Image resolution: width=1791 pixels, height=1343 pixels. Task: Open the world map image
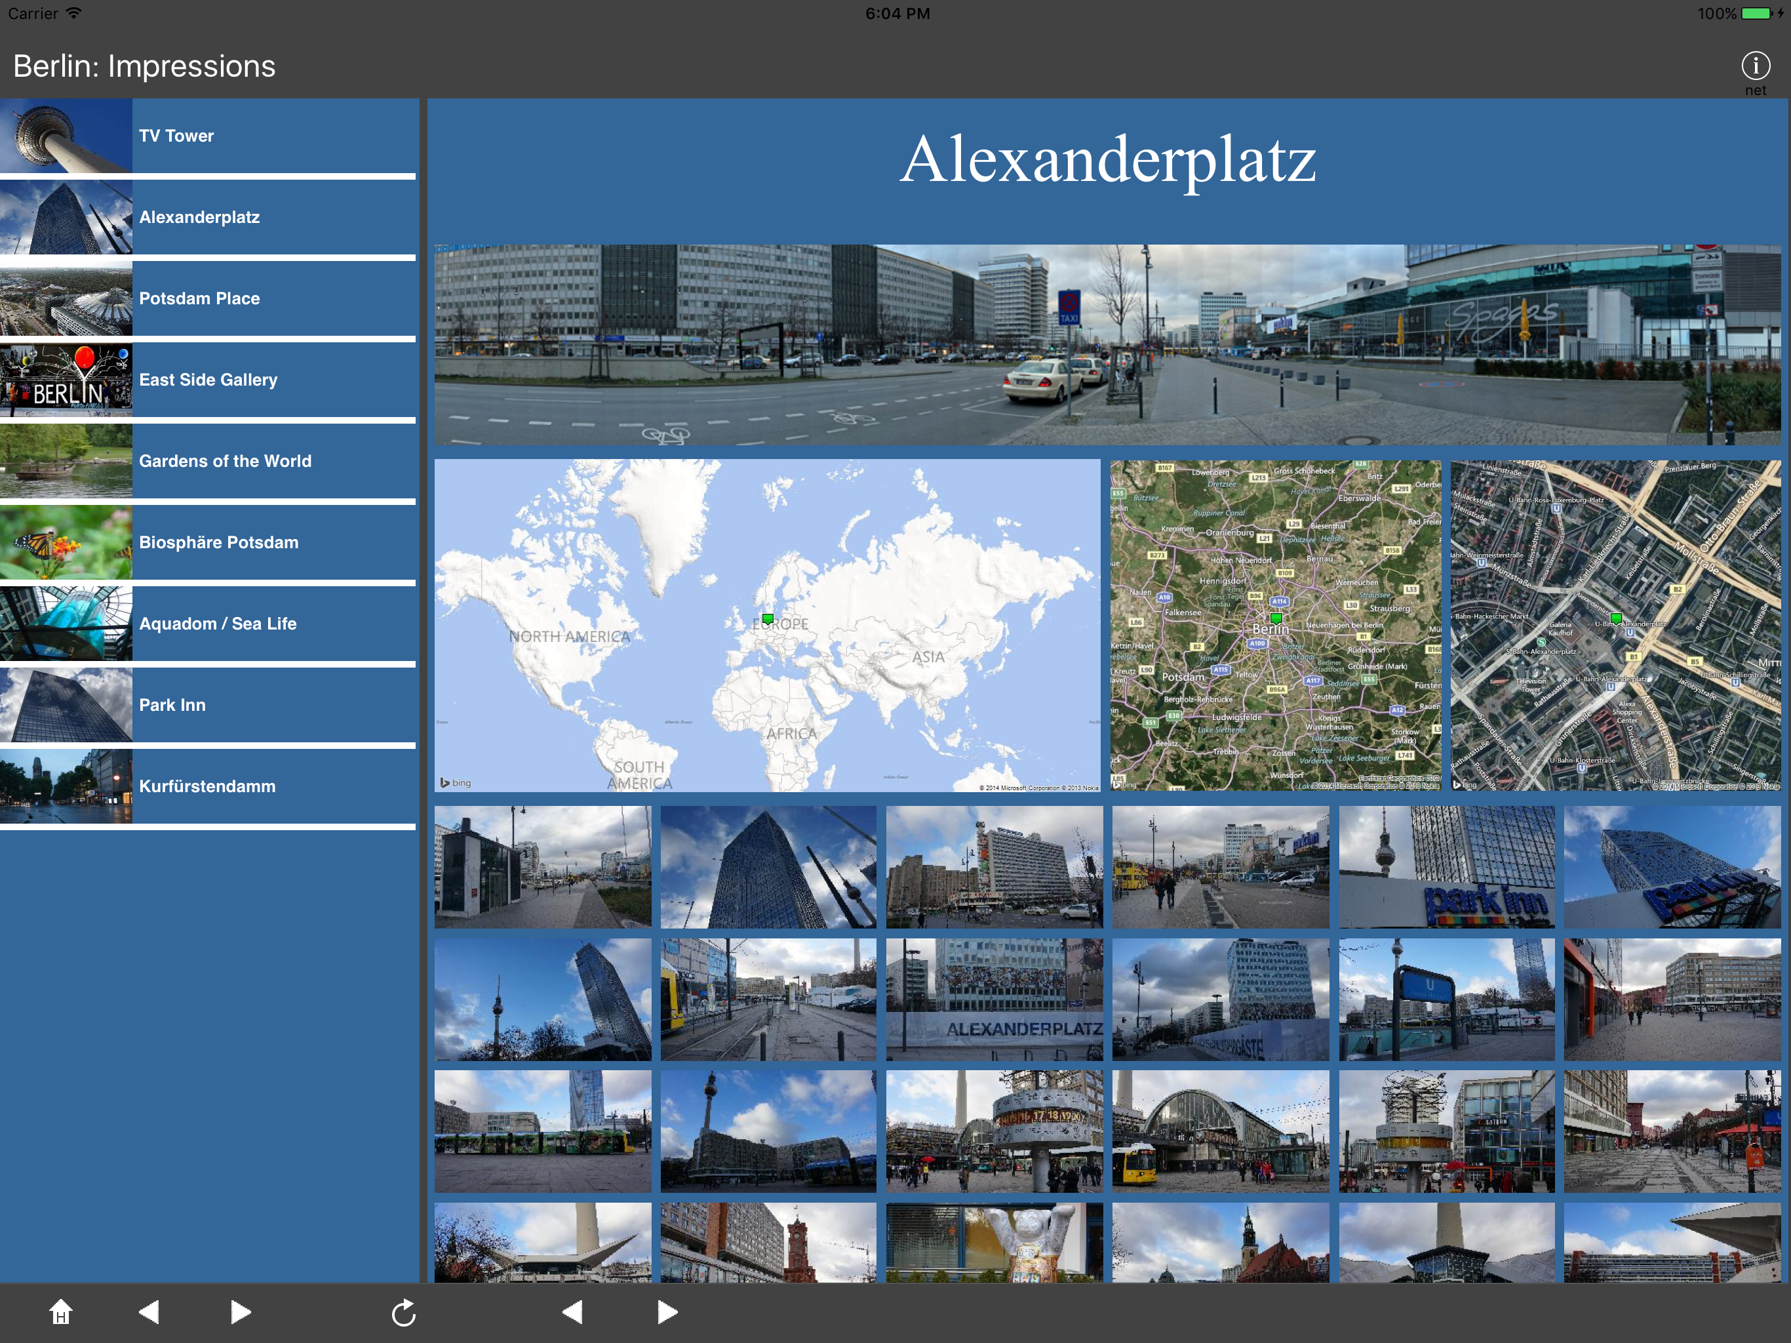[767, 626]
